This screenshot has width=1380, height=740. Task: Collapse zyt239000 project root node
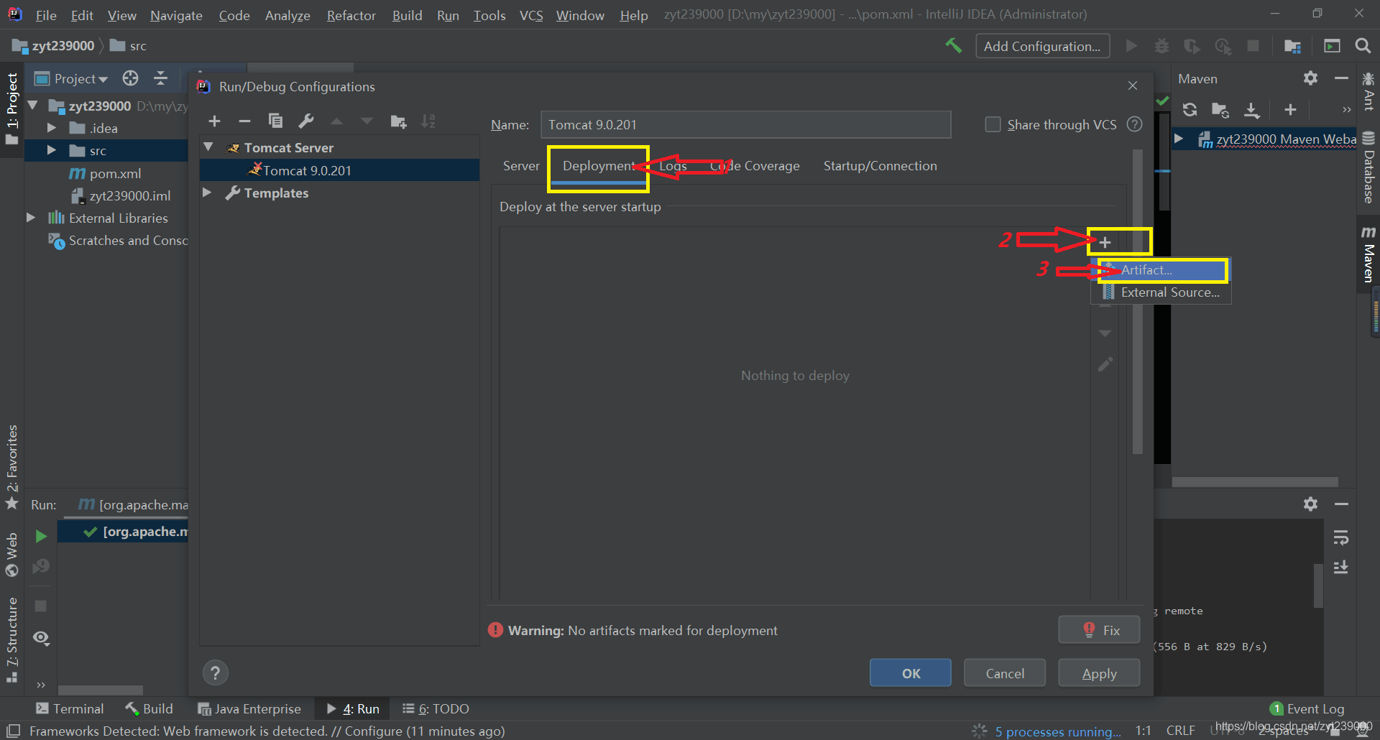tap(32, 106)
